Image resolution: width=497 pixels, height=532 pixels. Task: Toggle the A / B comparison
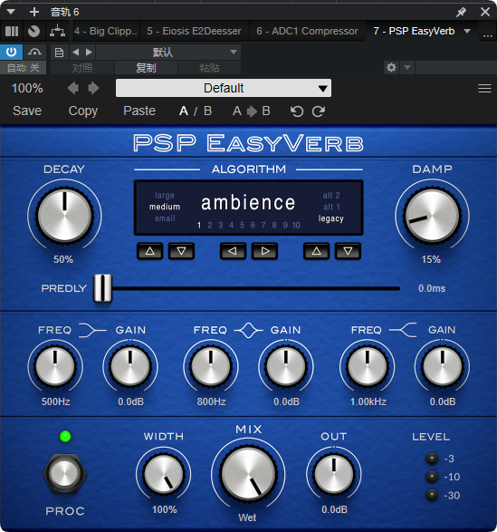196,111
